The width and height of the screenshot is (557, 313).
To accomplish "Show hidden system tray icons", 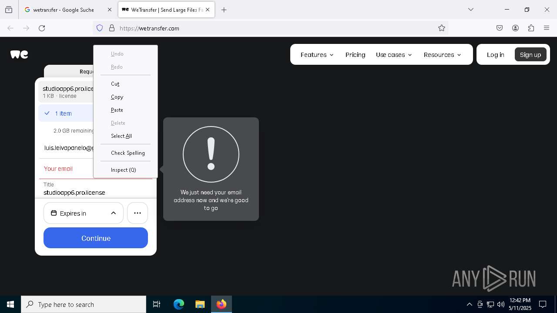I will [469, 304].
